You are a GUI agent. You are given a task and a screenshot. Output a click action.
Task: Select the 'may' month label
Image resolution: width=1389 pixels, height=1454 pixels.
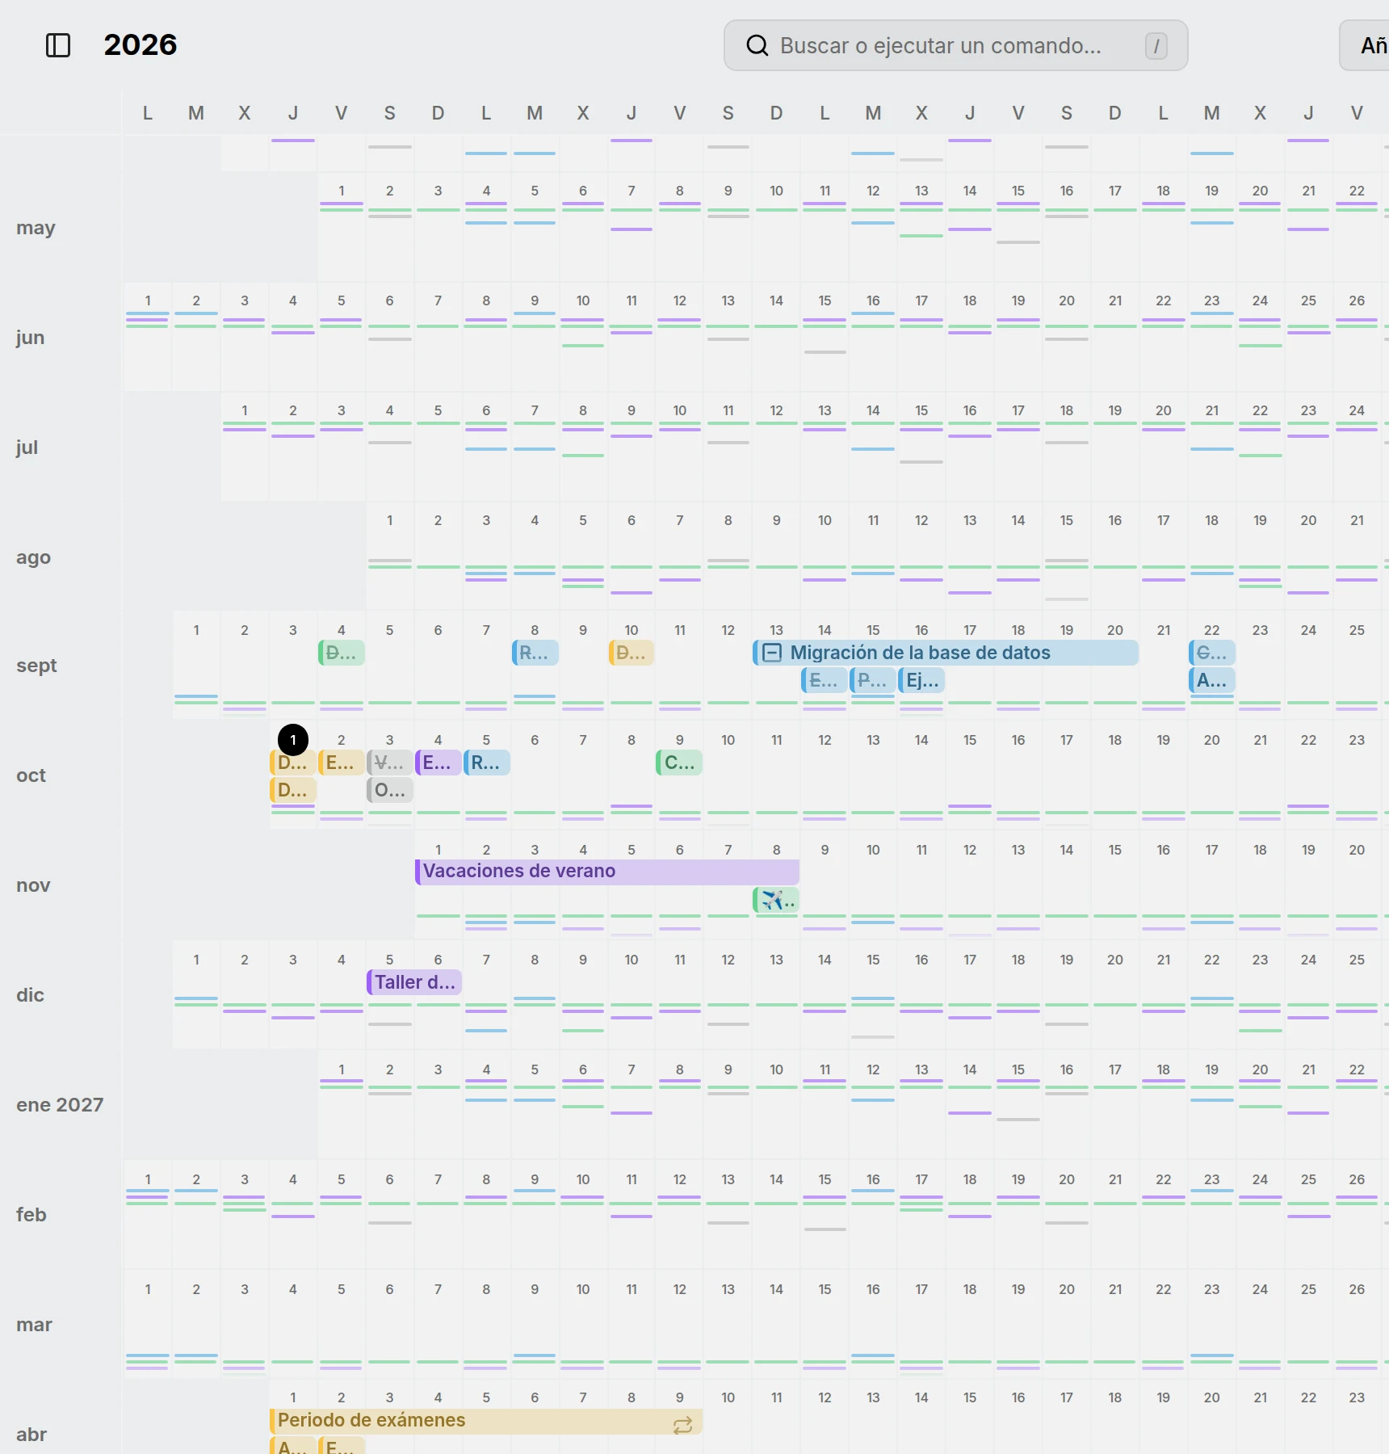(36, 228)
